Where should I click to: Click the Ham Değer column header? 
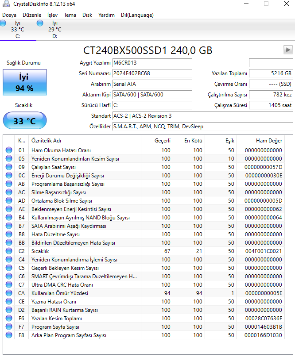(261, 141)
